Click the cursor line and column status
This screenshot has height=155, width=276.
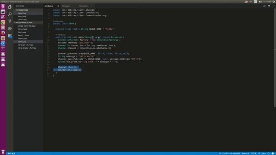[229, 153]
